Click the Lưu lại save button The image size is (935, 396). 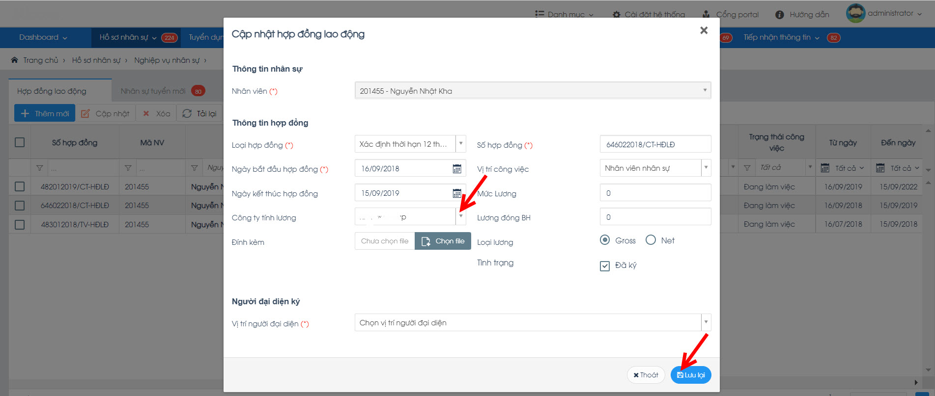(x=690, y=375)
